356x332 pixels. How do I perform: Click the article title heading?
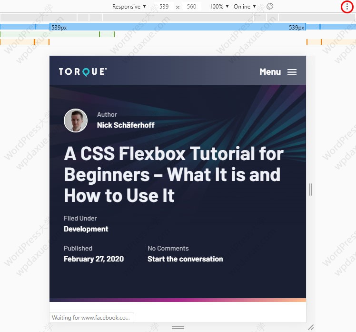[174, 174]
